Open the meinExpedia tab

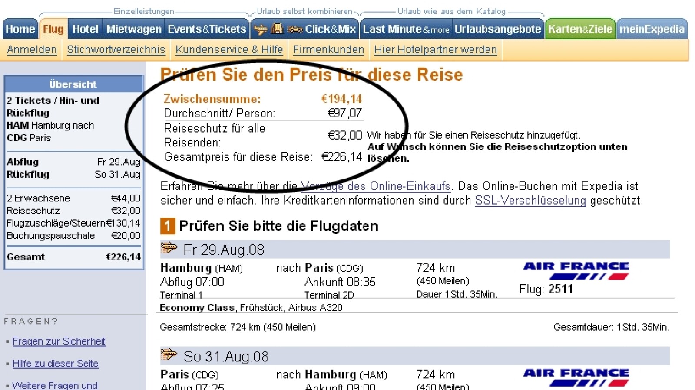pyautogui.click(x=652, y=29)
